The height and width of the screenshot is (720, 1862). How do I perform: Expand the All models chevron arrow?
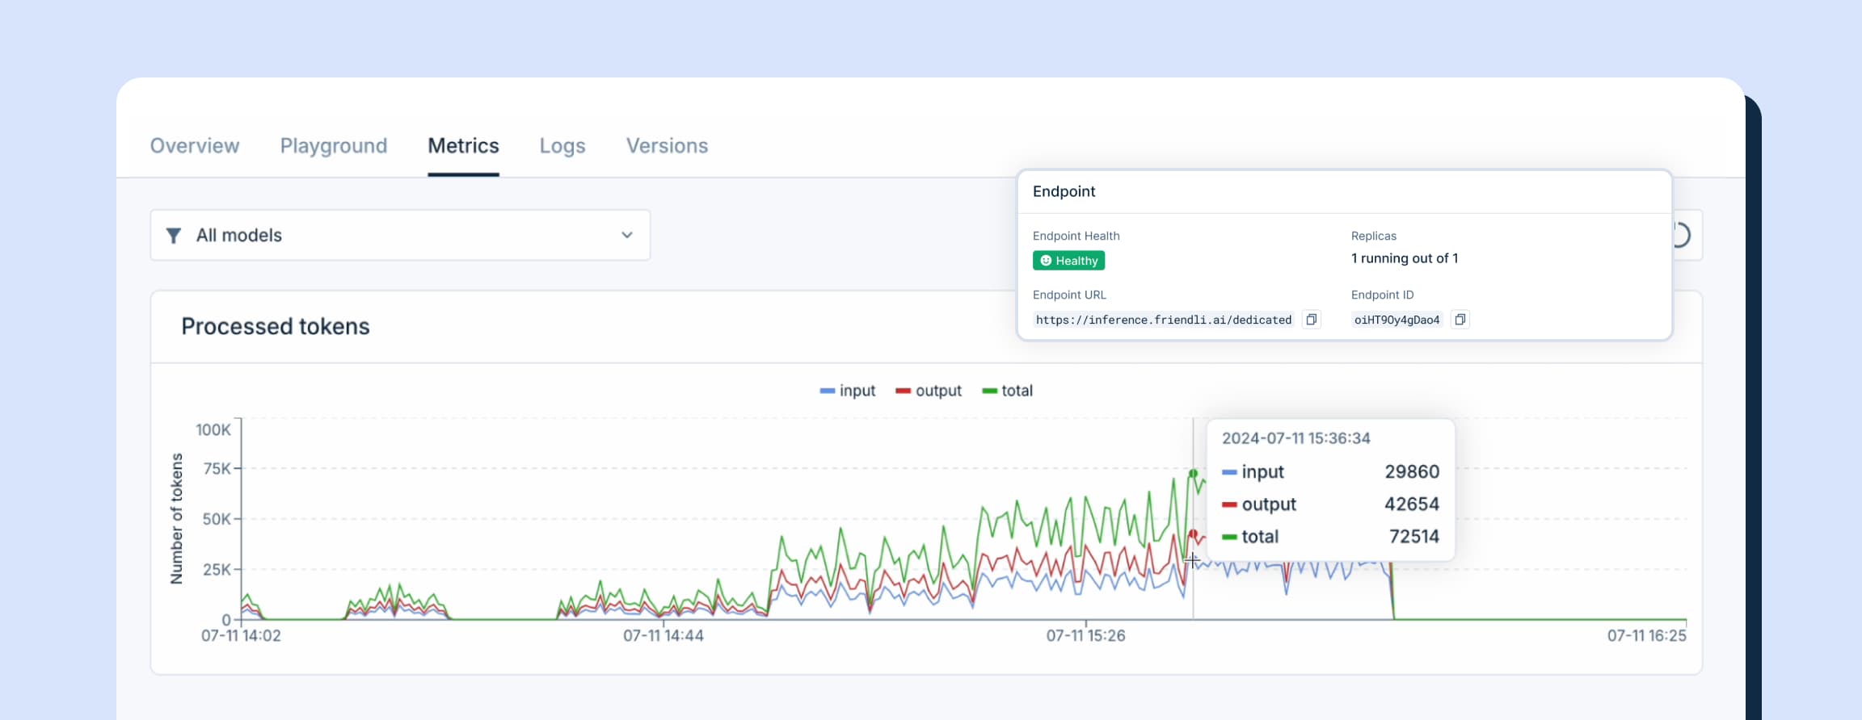(627, 235)
